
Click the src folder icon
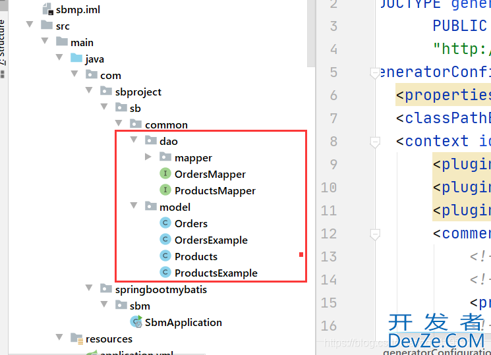tap(47, 25)
